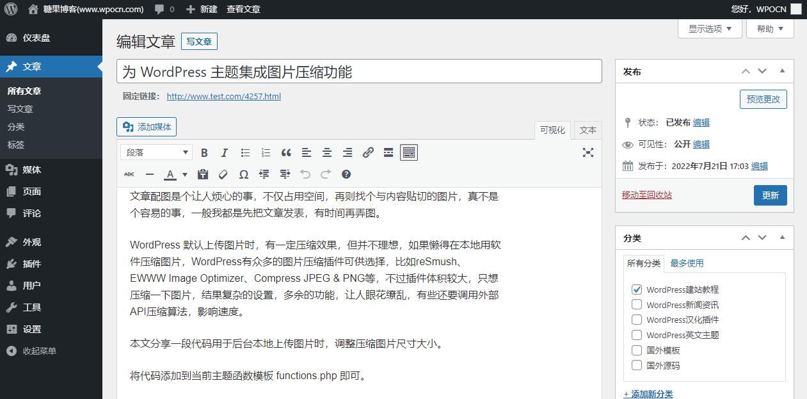Check the WordPress汉化插件 category
This screenshot has height=399, width=807.
point(637,320)
